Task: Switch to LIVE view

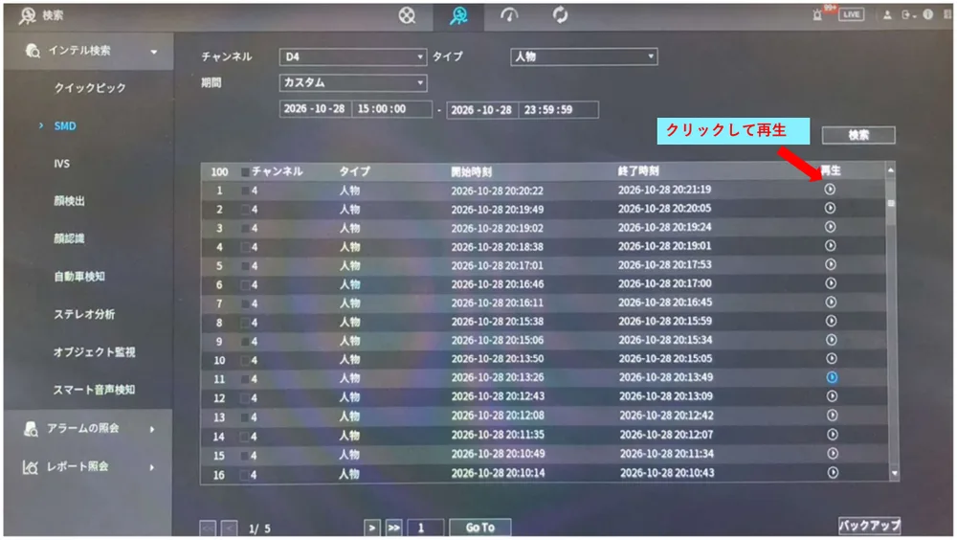Action: point(852,14)
